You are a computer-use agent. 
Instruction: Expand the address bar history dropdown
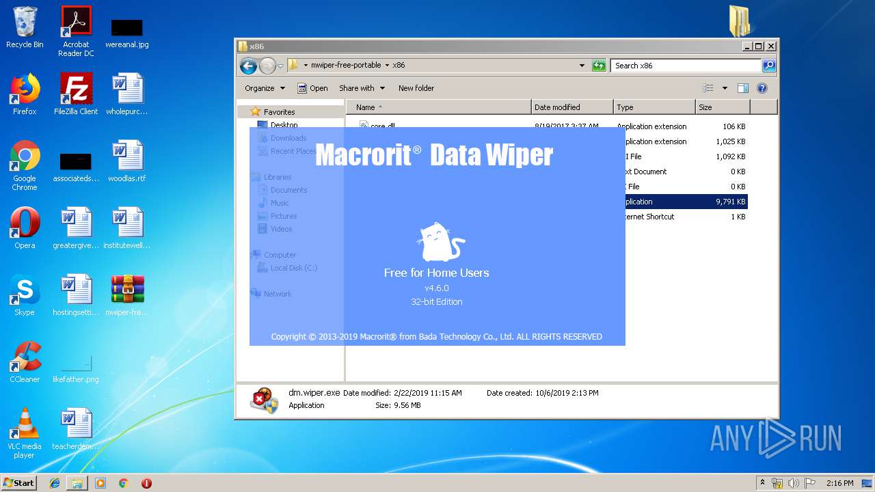pyautogui.click(x=582, y=66)
